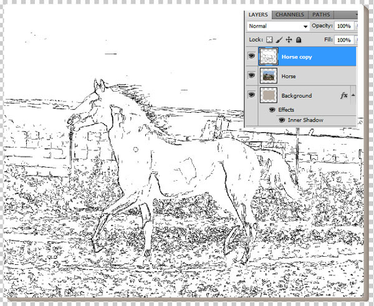This screenshot has width=374, height=306.
Task: Select the Background layer thumbnail
Action: tap(268, 95)
